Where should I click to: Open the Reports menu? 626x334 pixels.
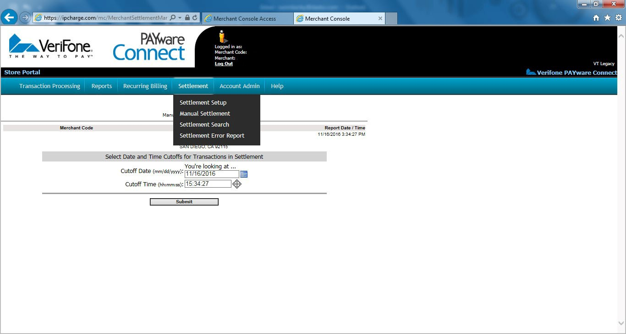[102, 86]
